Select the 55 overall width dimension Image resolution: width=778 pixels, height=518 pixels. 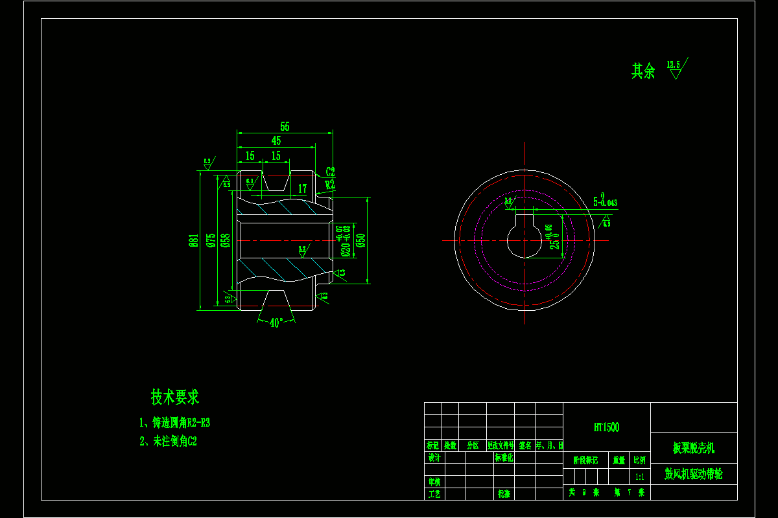[x=285, y=127]
